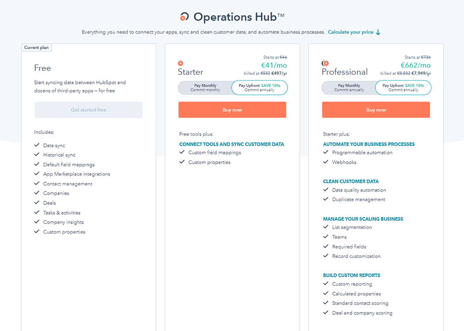Click the Required fields feature

(x=349, y=247)
